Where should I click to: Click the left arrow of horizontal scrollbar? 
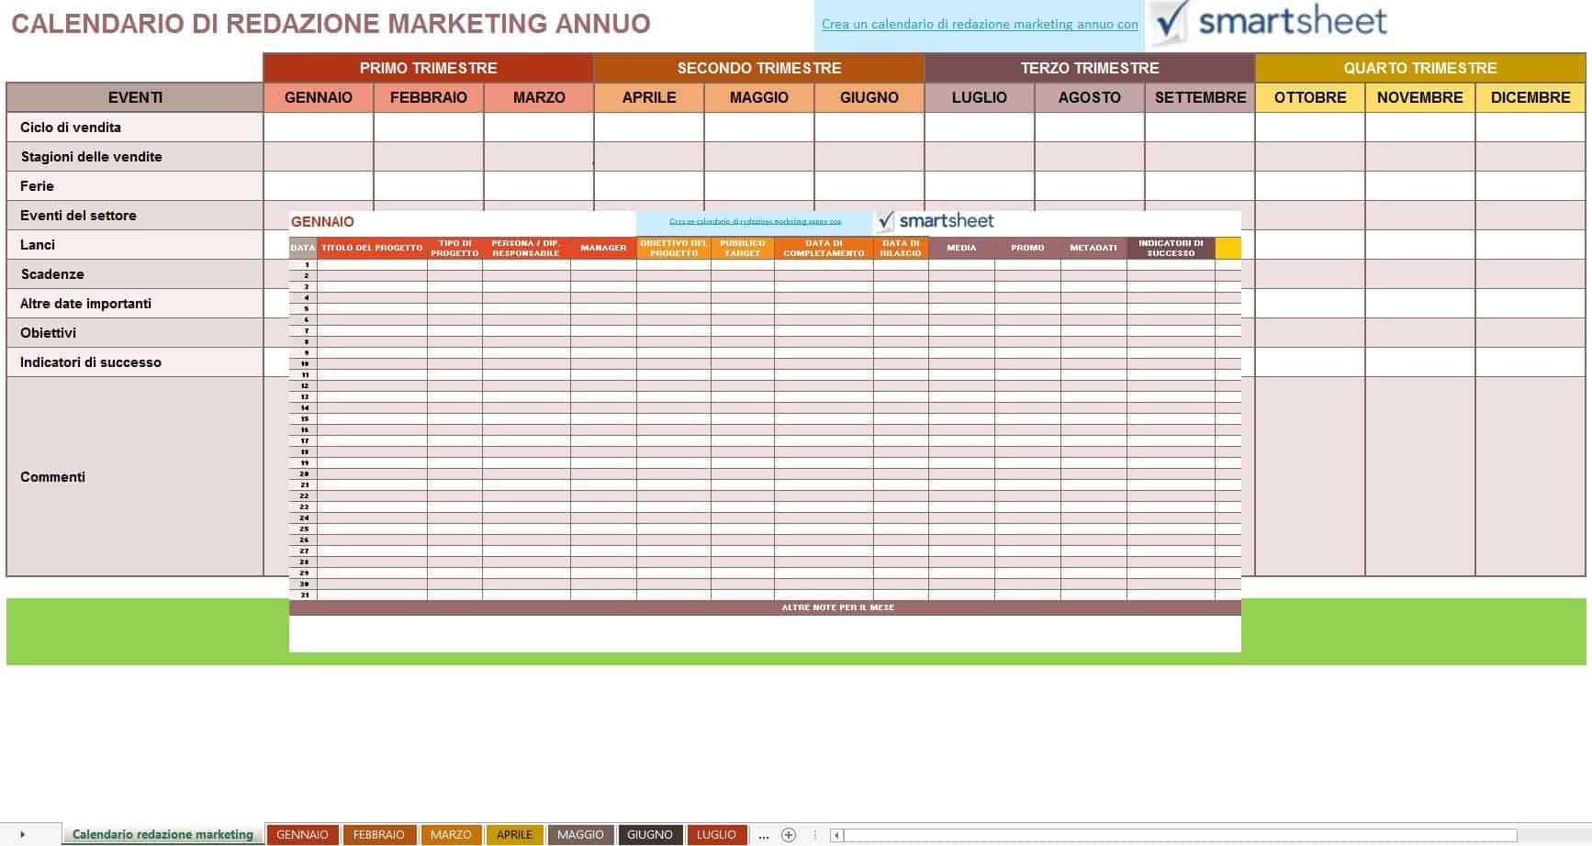(x=836, y=835)
